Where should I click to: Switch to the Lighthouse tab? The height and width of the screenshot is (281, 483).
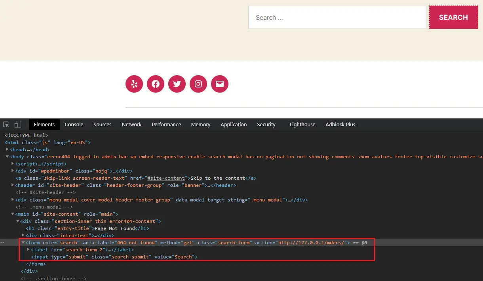pyautogui.click(x=302, y=124)
